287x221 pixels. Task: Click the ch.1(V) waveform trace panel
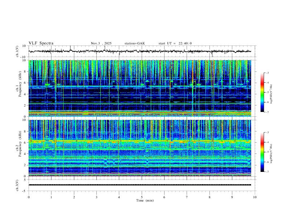click(142, 51)
